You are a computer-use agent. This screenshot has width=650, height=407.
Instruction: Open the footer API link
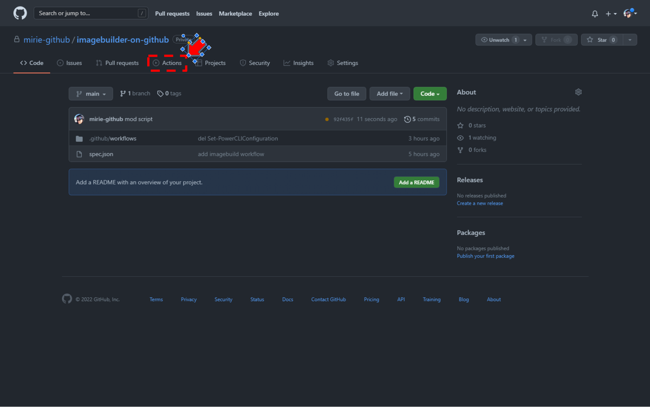pyautogui.click(x=401, y=299)
